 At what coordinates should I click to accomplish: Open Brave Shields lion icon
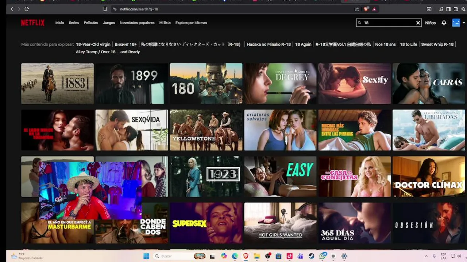tap(366, 9)
